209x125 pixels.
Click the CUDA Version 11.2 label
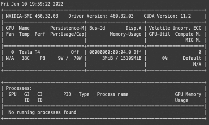point(167,16)
